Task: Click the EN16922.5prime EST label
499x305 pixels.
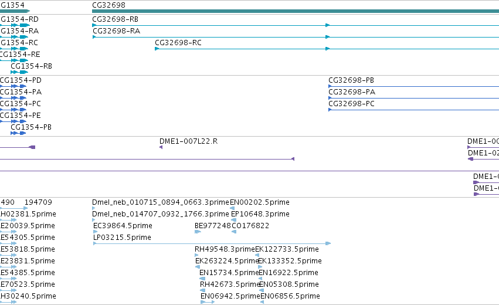Action: coord(288,273)
